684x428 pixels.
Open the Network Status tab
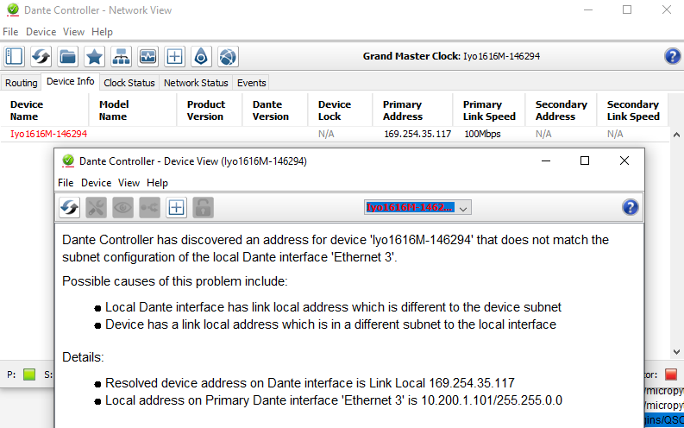(x=196, y=83)
